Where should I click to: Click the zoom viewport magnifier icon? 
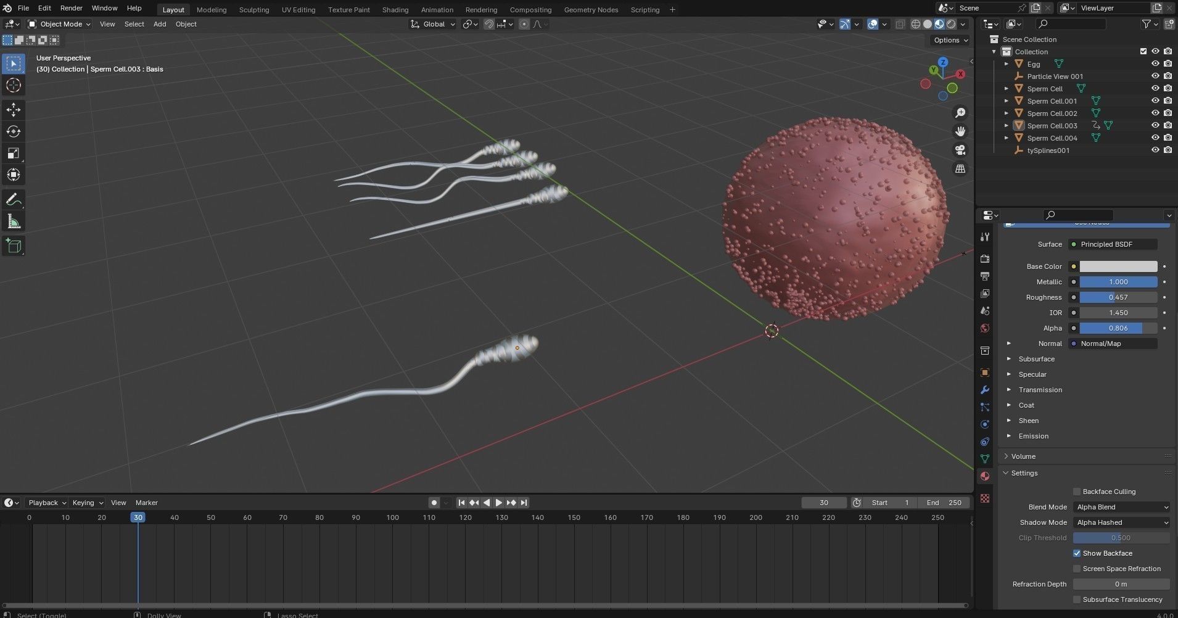(960, 113)
